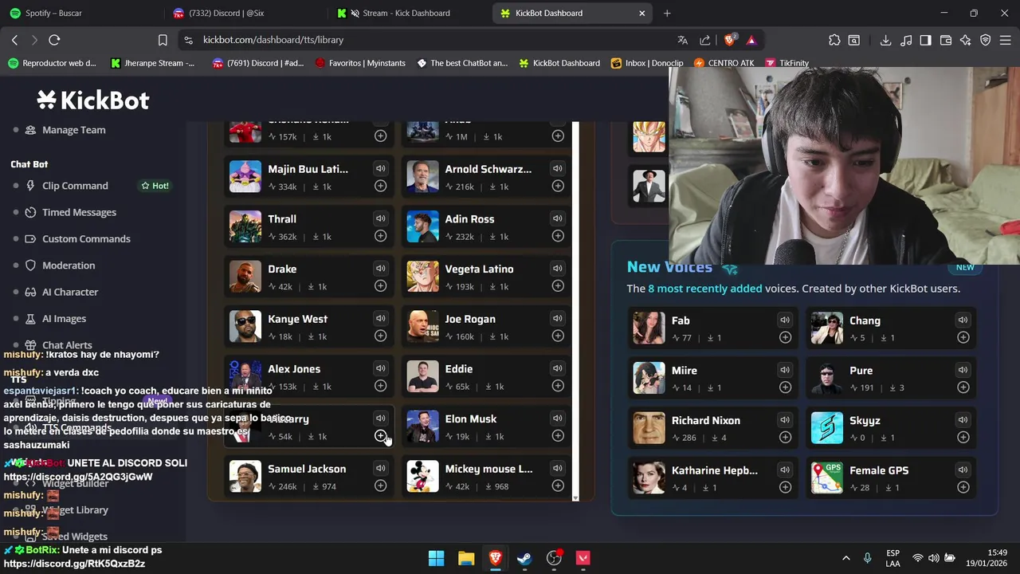Play the Joe Rogan voice sample
The height and width of the screenshot is (574, 1020).
tap(558, 319)
